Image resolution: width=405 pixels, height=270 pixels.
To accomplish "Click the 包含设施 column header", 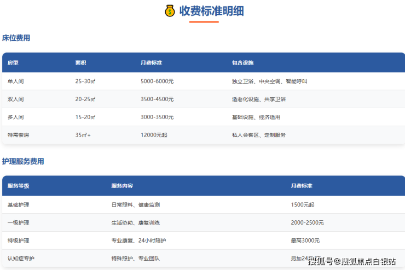I will [243, 63].
